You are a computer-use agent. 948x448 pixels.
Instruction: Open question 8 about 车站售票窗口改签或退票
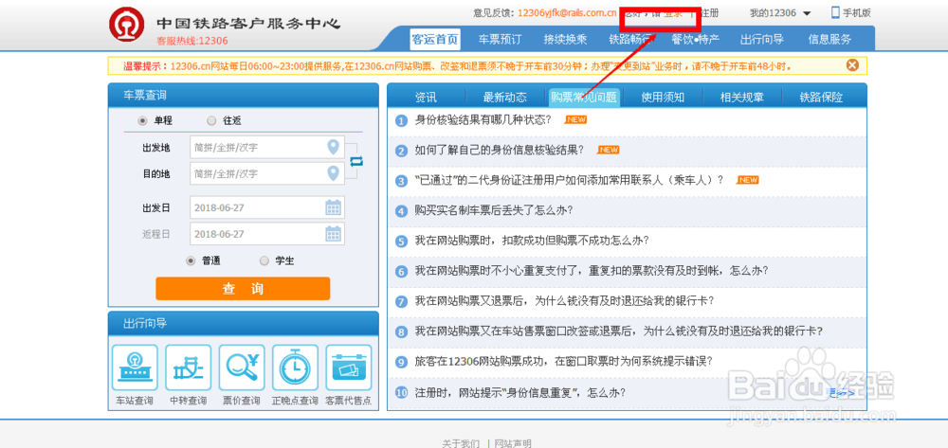(x=618, y=331)
